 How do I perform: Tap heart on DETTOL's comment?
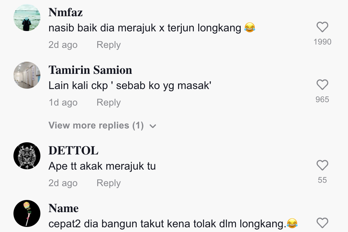pyautogui.click(x=322, y=165)
